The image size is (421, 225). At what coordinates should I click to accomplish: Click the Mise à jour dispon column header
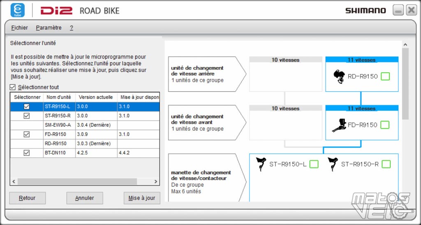(139, 97)
